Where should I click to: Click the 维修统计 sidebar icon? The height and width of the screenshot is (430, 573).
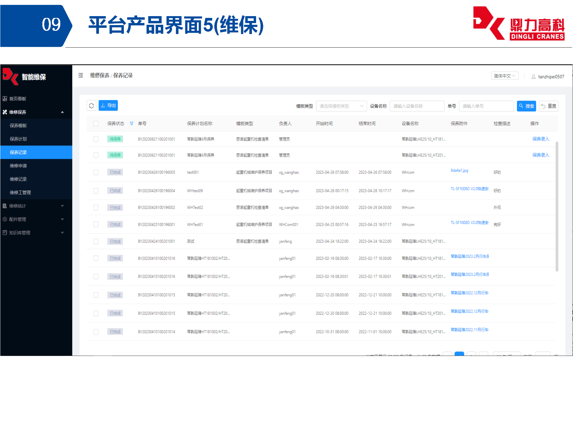tap(5, 206)
